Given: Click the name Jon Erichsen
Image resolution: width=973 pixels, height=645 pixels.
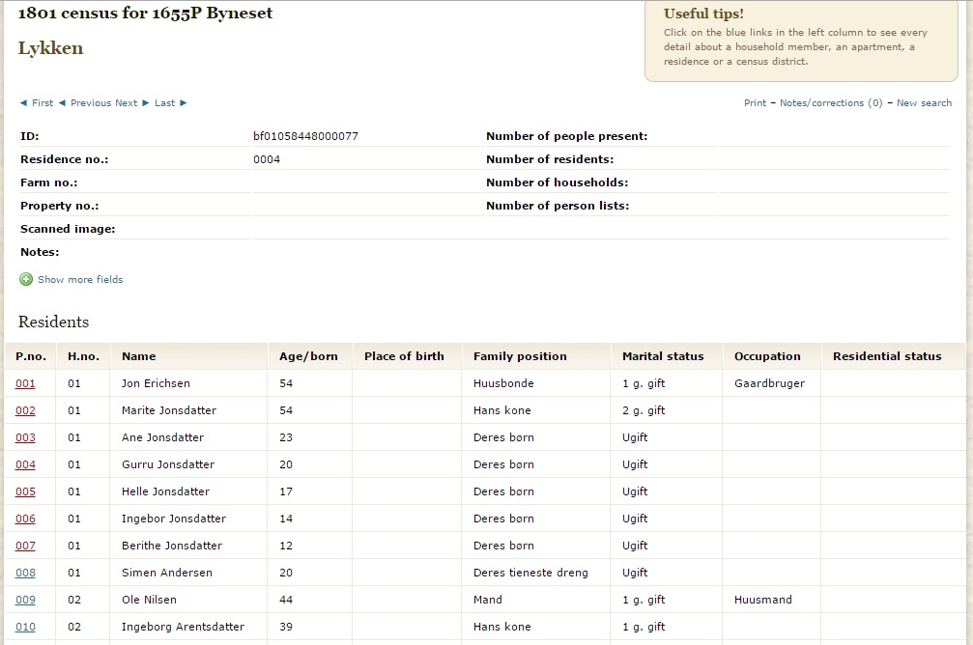Looking at the screenshot, I should point(156,383).
